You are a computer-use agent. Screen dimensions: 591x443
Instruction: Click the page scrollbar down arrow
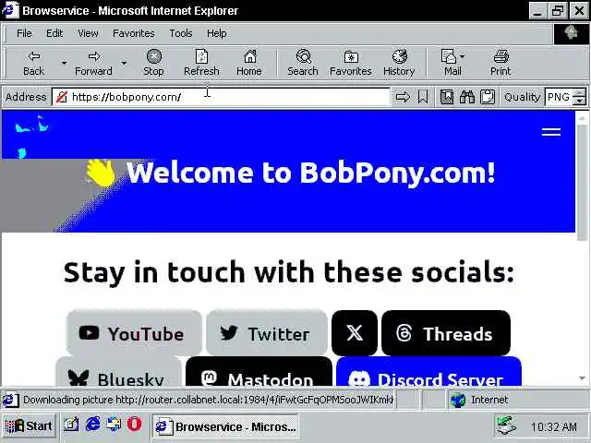[583, 378]
